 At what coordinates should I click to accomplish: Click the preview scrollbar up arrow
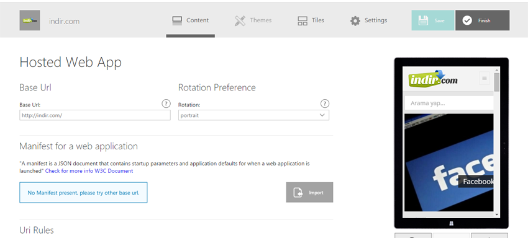click(x=497, y=70)
